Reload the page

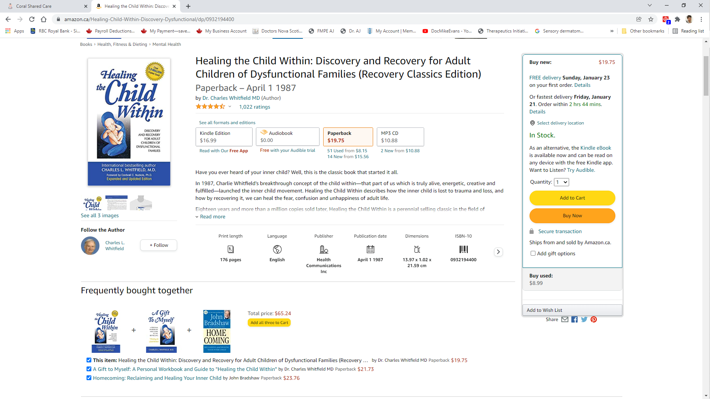tap(32, 19)
